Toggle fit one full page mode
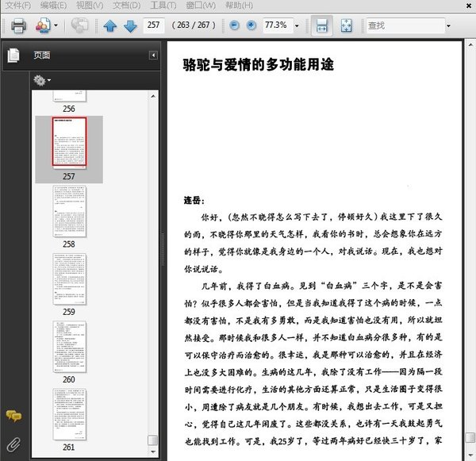476x461 pixels. [346, 25]
